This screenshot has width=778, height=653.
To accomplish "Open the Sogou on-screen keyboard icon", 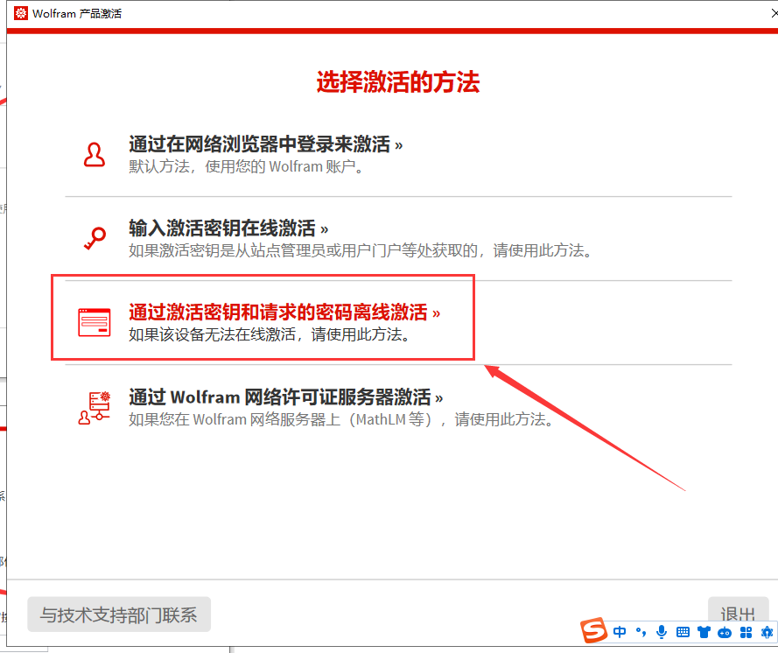I will pyautogui.click(x=681, y=632).
